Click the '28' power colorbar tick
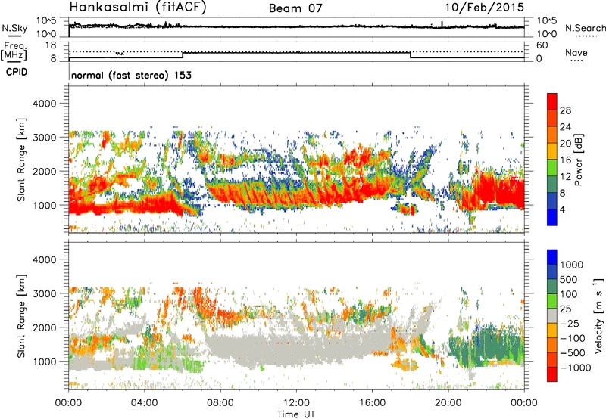606x419 pixels. point(565,110)
